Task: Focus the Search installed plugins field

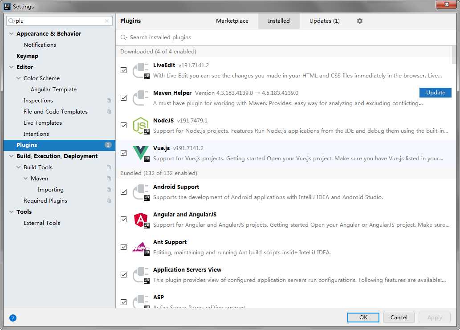Action: point(286,37)
